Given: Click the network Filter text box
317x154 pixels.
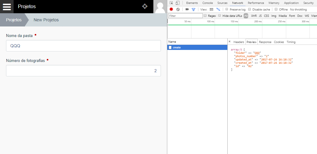Looking at the screenshot, I should click(185, 16).
